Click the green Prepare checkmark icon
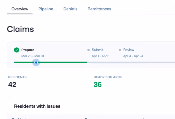175x119 pixels. pyautogui.click(x=17, y=50)
